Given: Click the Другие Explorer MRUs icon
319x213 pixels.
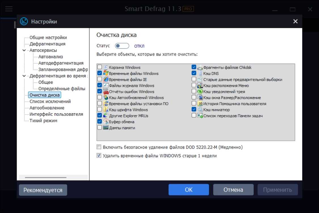Looking at the screenshot, I should [x=105, y=116].
